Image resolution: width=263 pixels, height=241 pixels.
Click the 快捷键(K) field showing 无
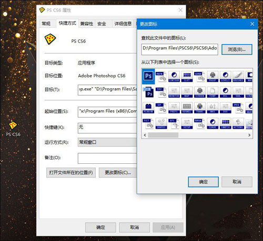107,128
